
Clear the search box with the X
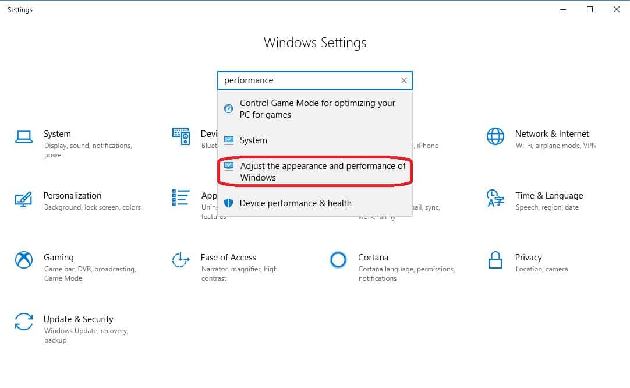[x=404, y=80]
